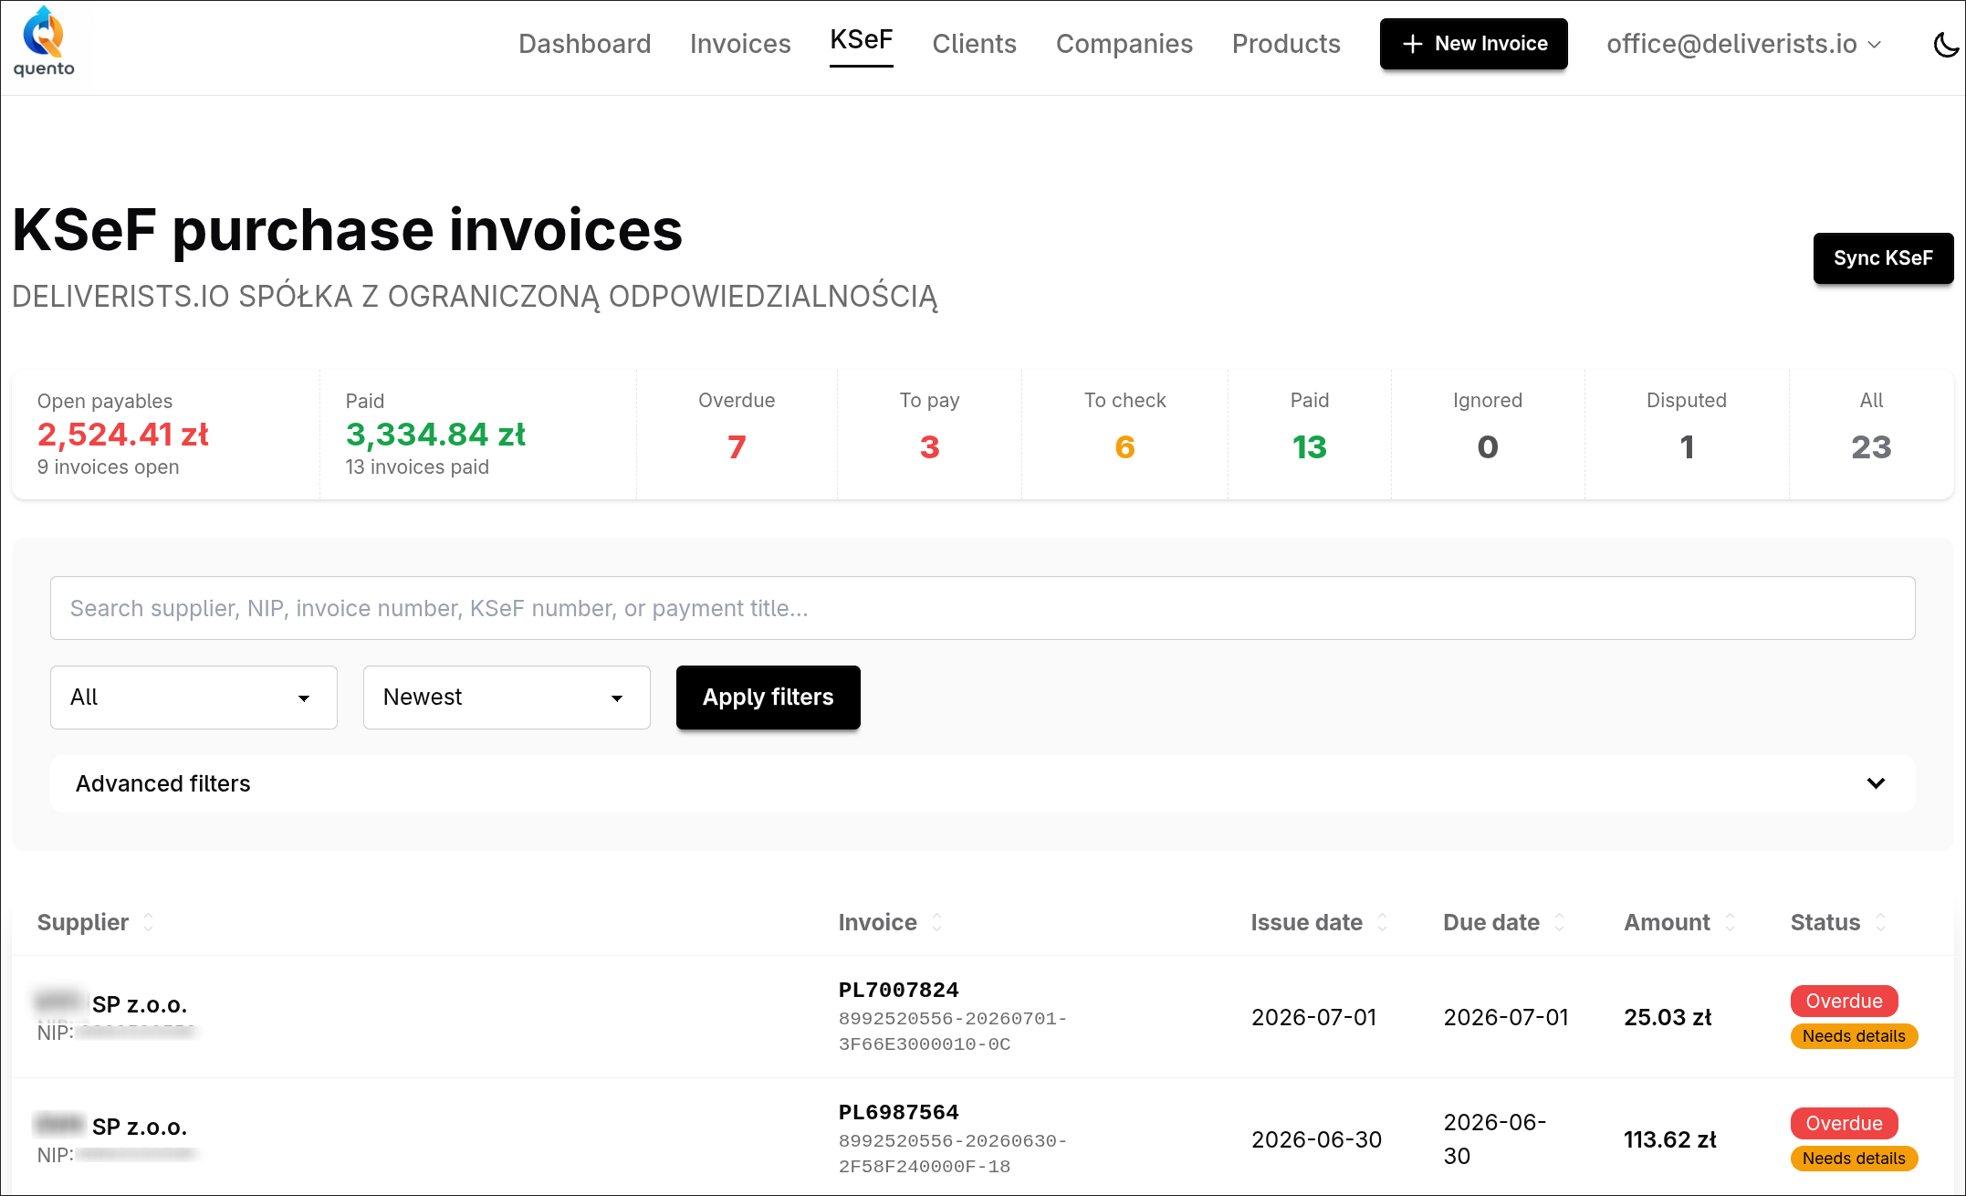
Task: Click the supplier search input field
Action: pyautogui.click(x=982, y=608)
